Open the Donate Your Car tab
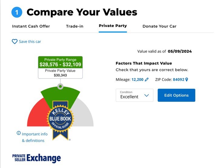Screen dimensions: 222x168 pos(159,26)
